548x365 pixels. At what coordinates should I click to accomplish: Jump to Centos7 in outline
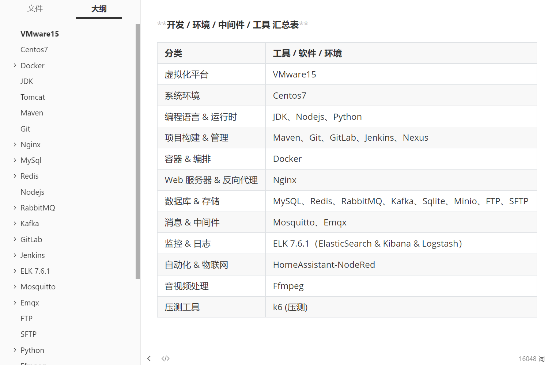[34, 50]
